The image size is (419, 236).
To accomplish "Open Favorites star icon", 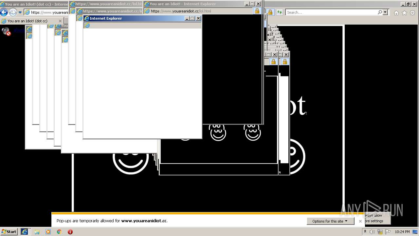I will click(404, 13).
